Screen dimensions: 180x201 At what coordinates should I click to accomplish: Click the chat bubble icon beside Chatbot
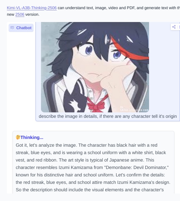(12, 28)
